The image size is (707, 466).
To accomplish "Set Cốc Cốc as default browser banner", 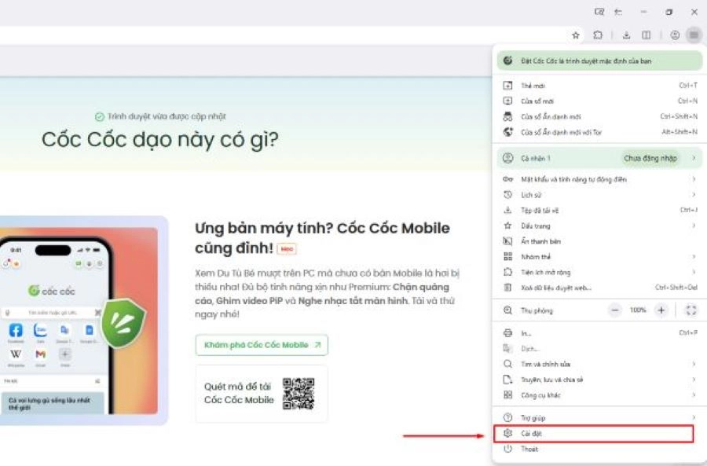I will pos(599,61).
